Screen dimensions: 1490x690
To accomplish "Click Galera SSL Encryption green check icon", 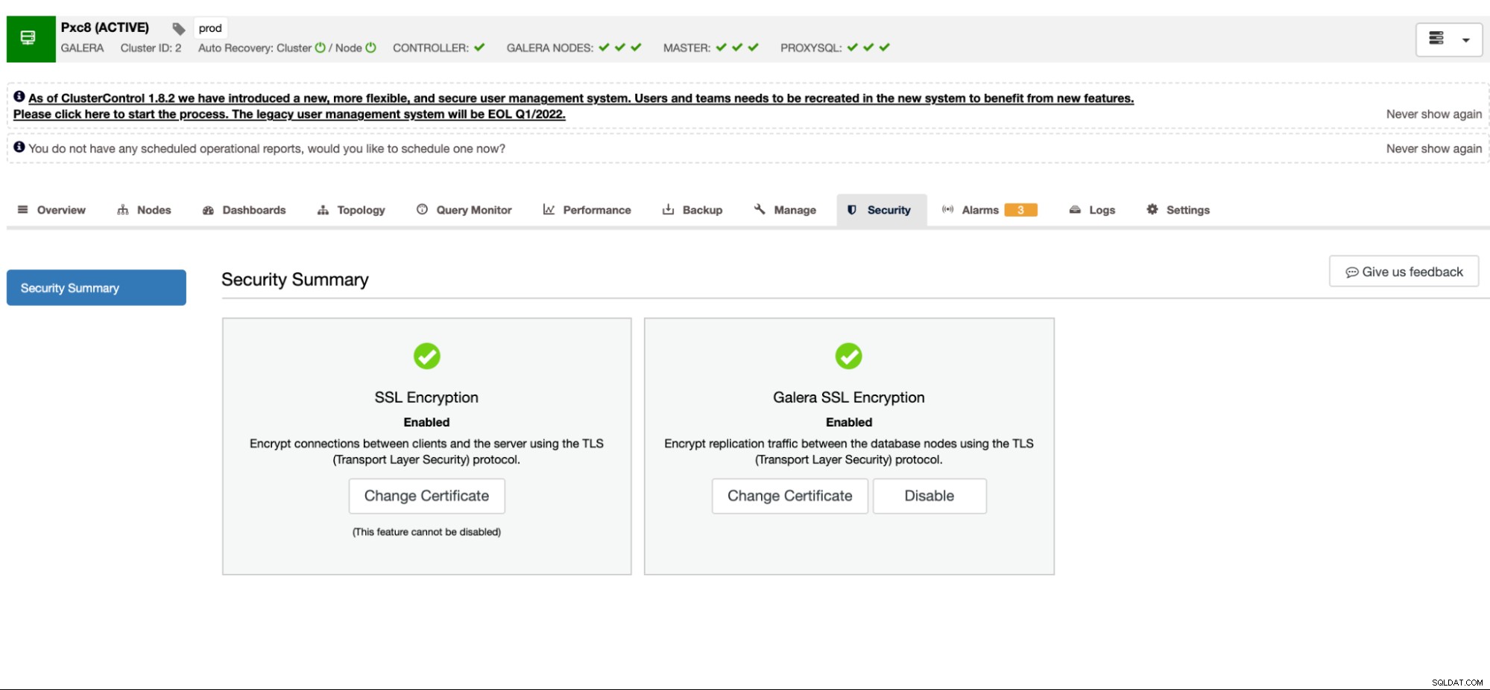I will 848,356.
